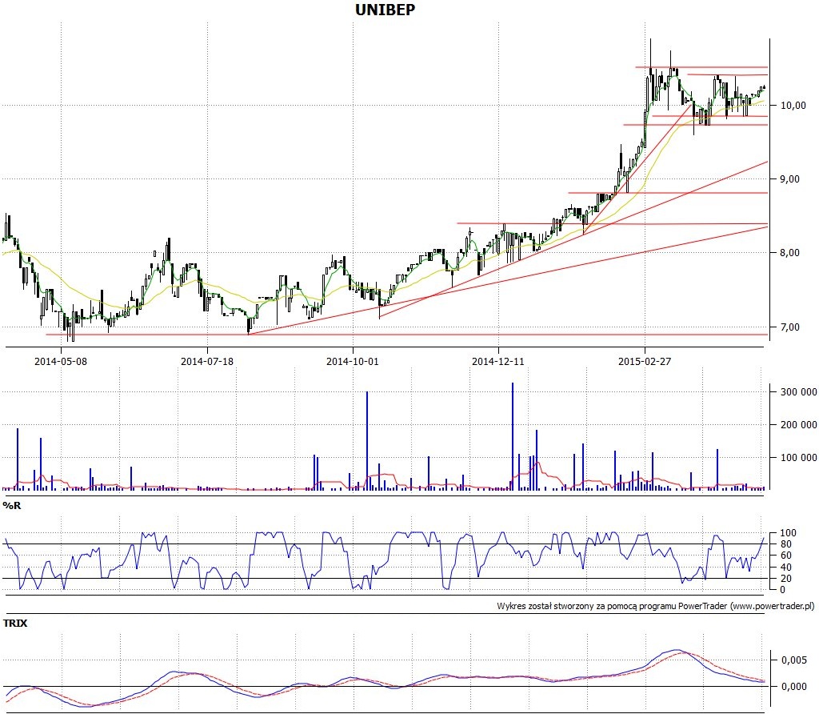Screen dimensions: 819x714
Task: Select the 2014-12-11 date label
Action: point(497,361)
